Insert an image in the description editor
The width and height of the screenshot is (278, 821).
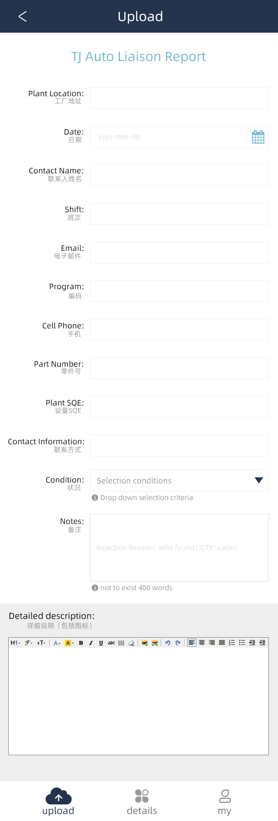coord(145,643)
